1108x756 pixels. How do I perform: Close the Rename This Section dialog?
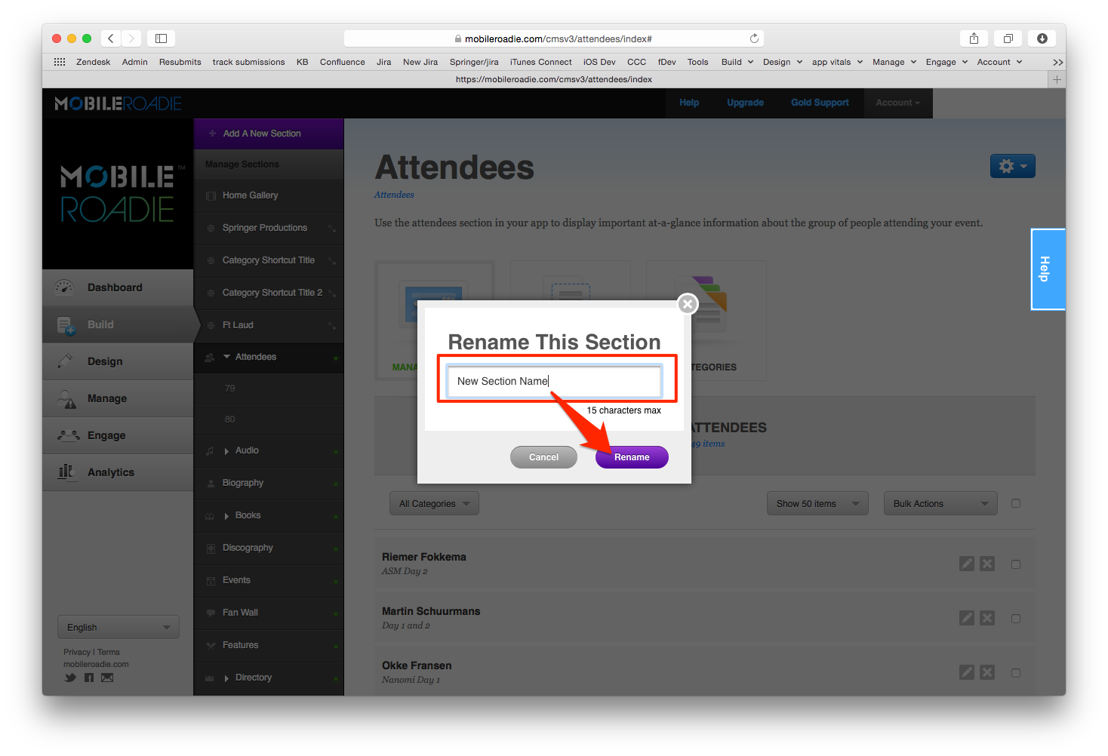pyautogui.click(x=687, y=304)
